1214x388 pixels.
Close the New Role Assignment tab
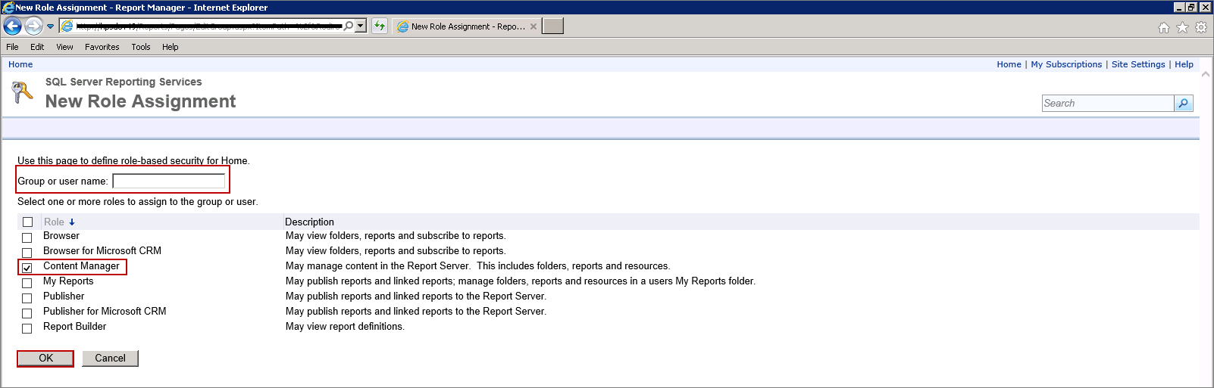click(x=533, y=26)
